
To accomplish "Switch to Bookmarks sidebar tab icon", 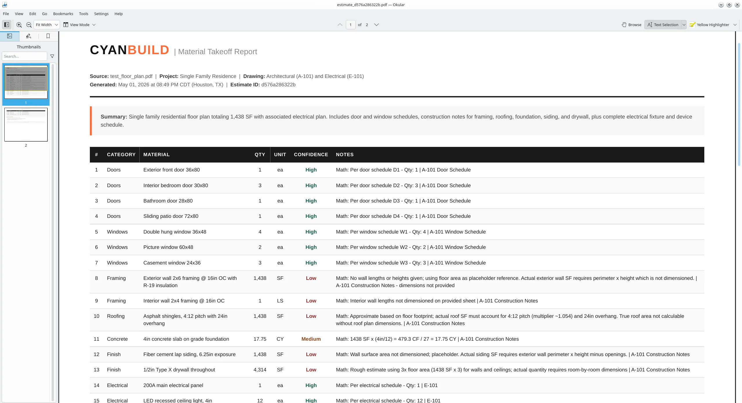I will [x=48, y=36].
